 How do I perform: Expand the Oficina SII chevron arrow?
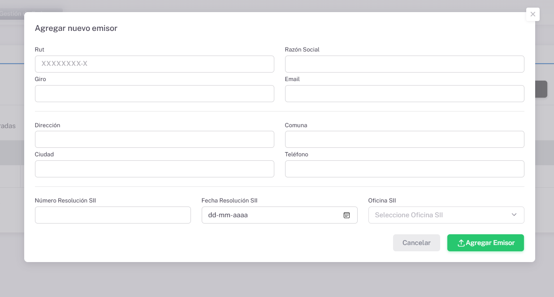514,215
